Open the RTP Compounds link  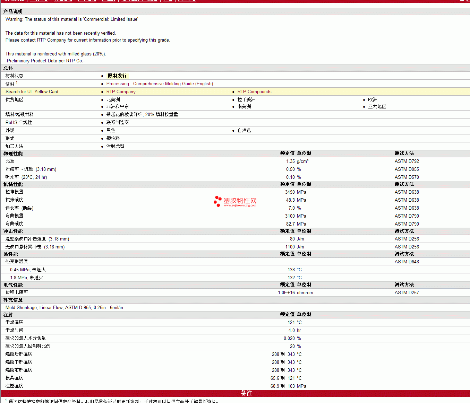(254, 92)
